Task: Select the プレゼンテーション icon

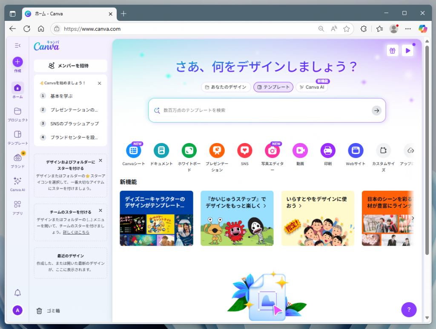Action: click(x=217, y=150)
